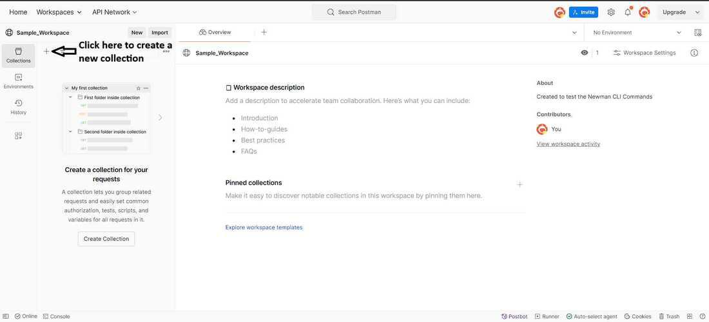Toggle two-pane layout icon in status bar
This screenshot has height=322, width=709.
[x=690, y=317]
